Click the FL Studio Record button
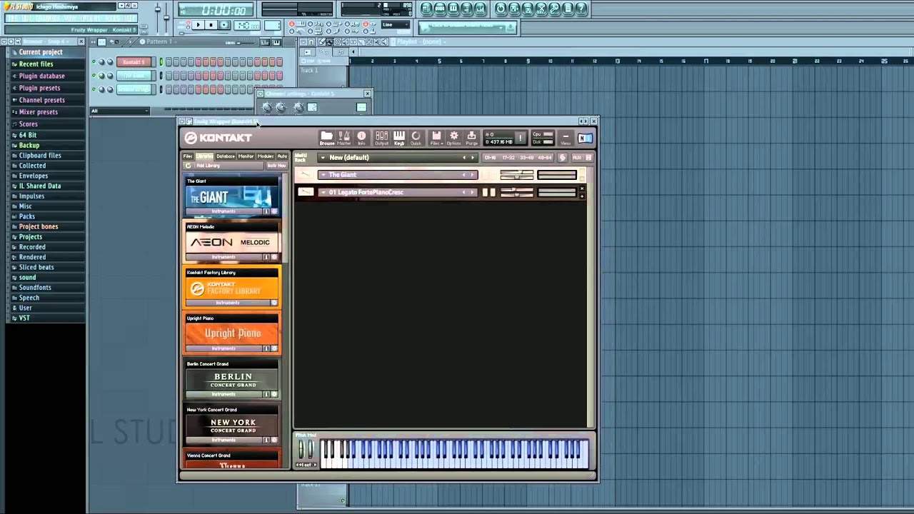The image size is (914, 514). tap(224, 25)
